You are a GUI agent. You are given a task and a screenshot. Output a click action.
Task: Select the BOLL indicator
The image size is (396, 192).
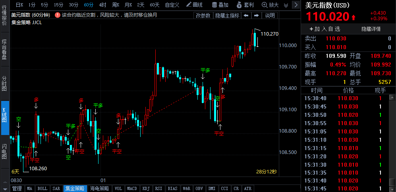(42, 188)
